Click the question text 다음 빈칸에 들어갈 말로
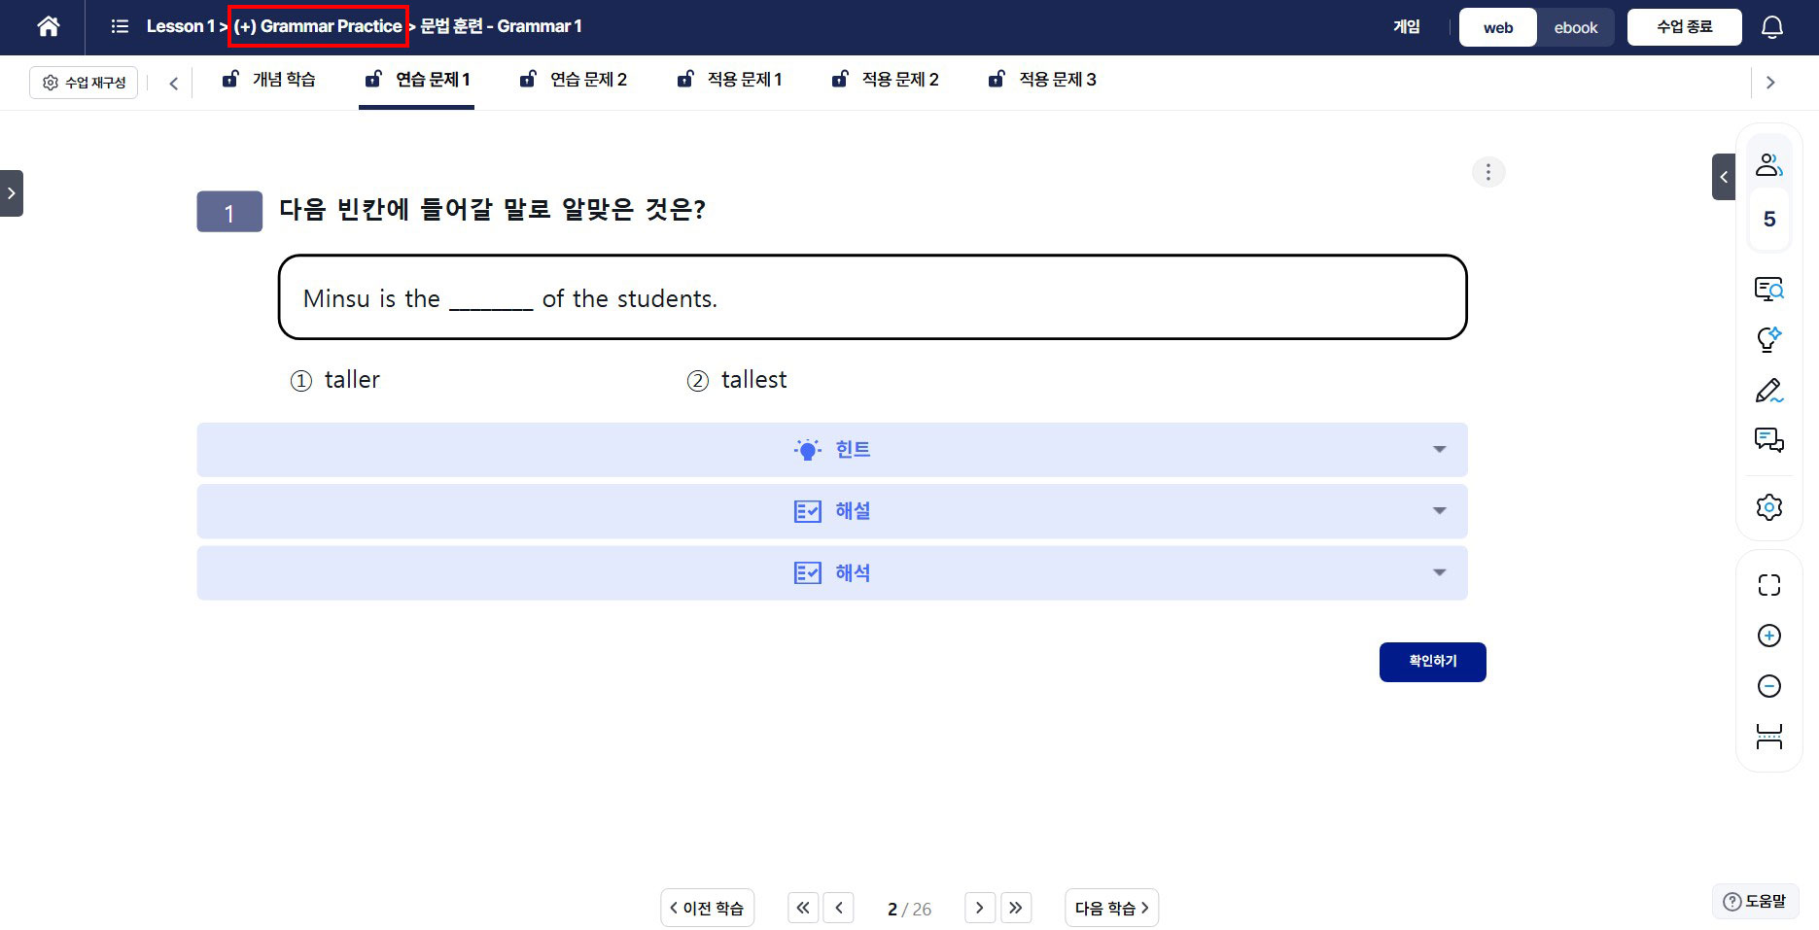1819x930 pixels. click(492, 209)
